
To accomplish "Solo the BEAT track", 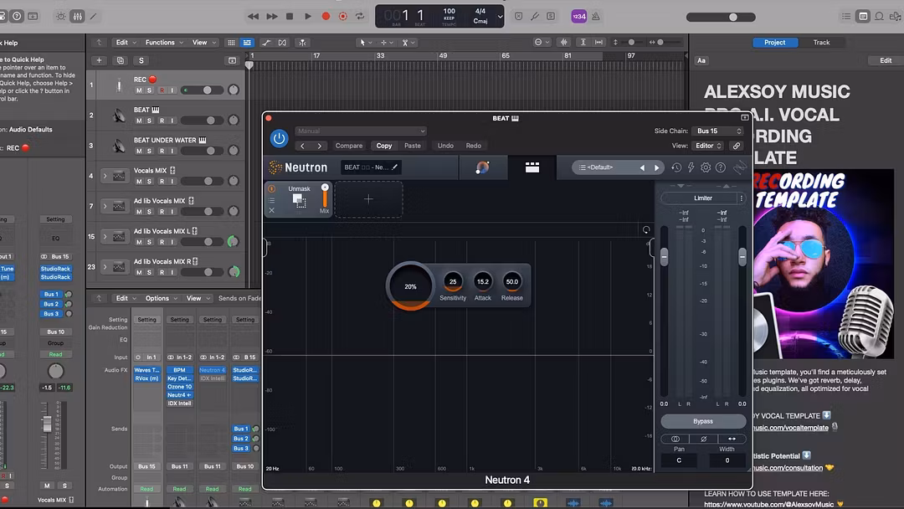I will [149, 121].
